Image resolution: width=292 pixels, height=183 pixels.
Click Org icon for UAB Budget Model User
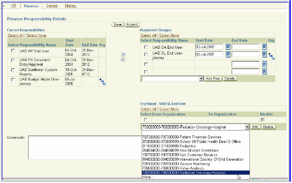click(102, 82)
